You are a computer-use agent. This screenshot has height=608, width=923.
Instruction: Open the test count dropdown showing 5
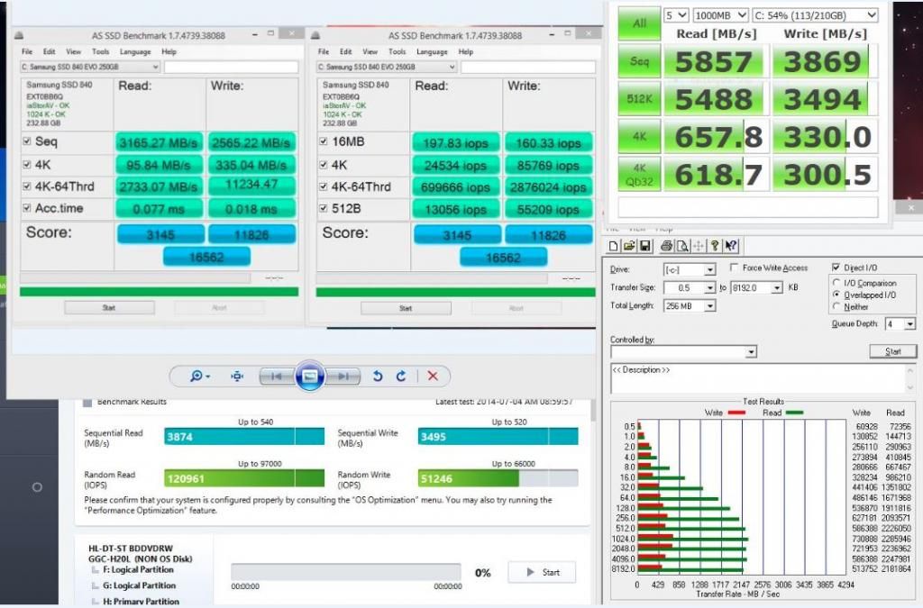pyautogui.click(x=676, y=15)
